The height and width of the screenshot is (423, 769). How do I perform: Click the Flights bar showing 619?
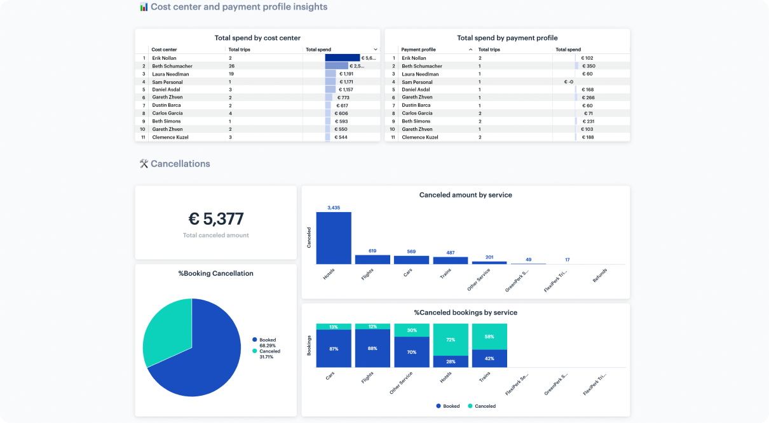click(372, 259)
